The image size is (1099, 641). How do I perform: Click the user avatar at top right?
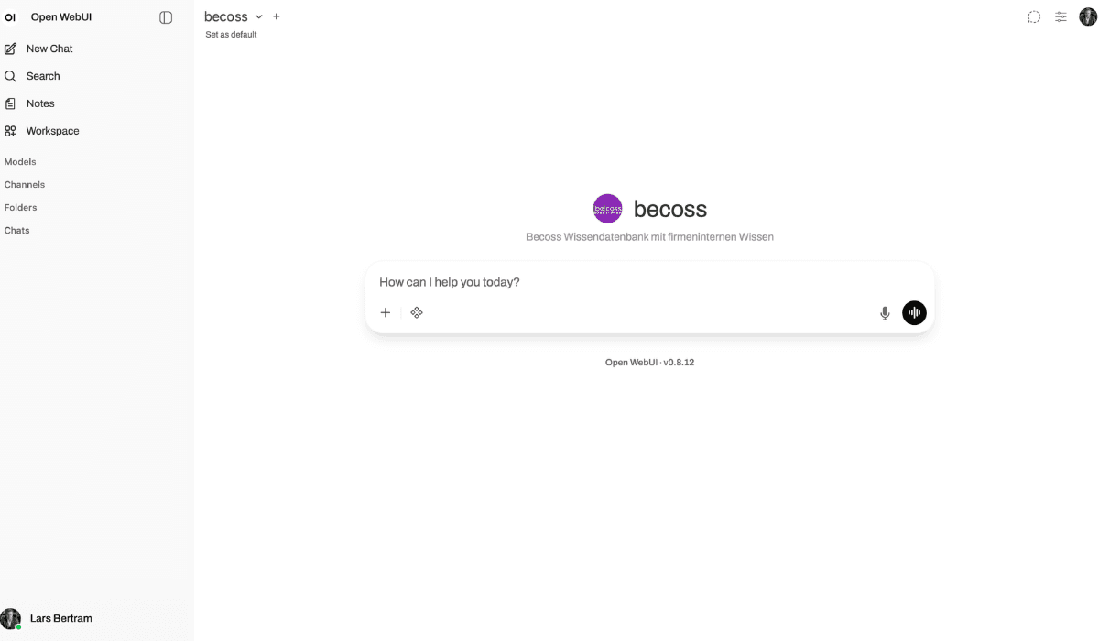(x=1087, y=16)
